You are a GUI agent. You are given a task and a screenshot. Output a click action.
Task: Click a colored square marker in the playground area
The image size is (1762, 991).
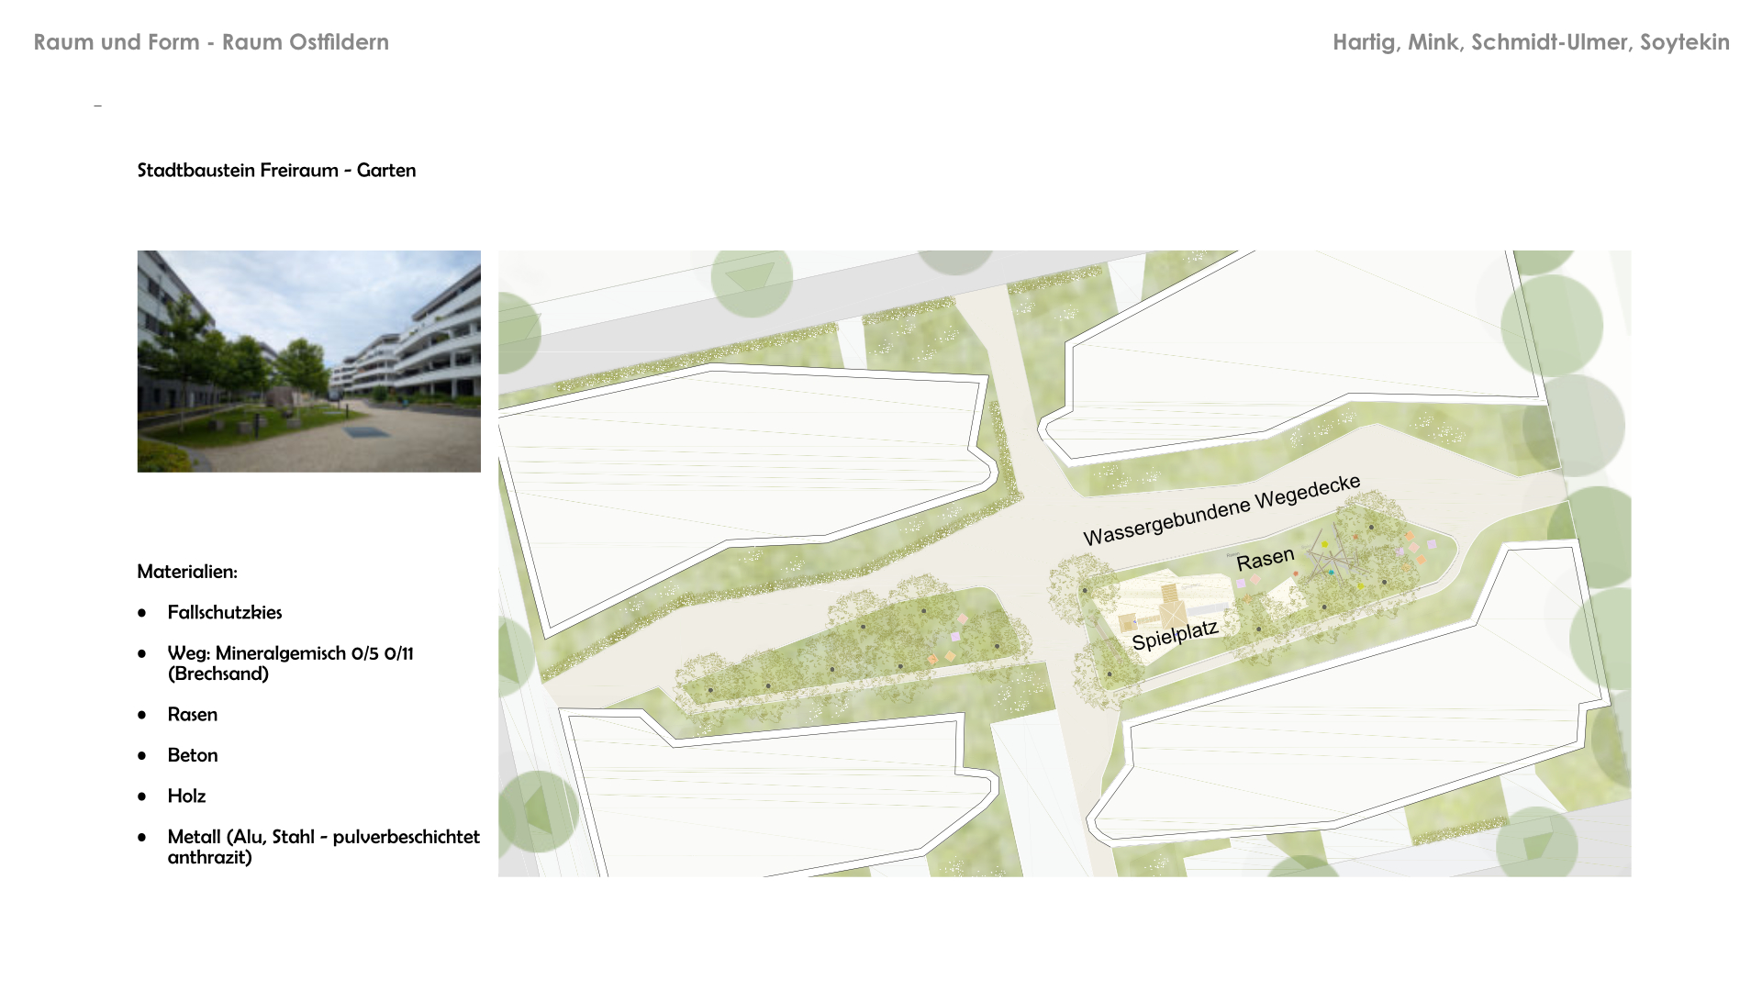click(1411, 536)
